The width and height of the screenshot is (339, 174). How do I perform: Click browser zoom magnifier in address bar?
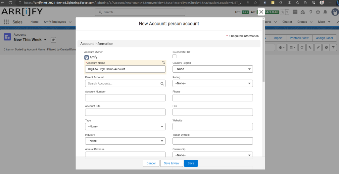(x=248, y=3)
